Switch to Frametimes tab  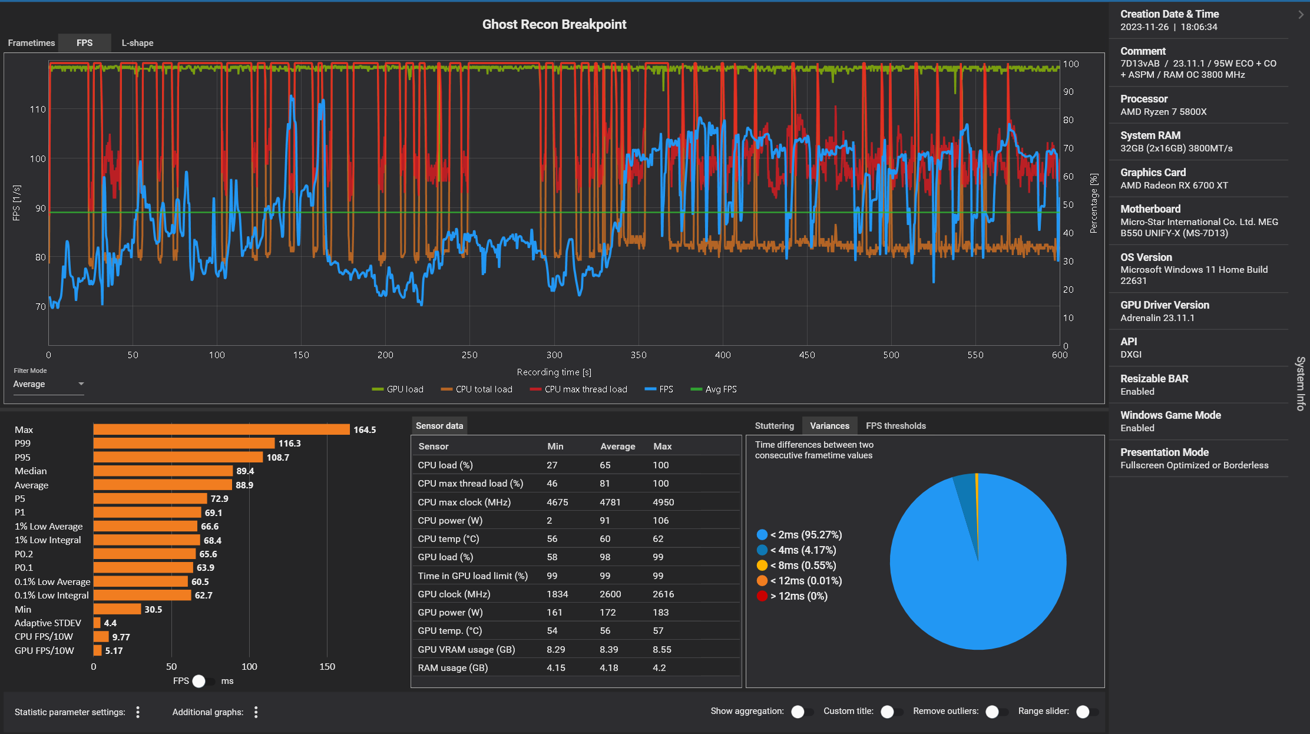coord(31,43)
